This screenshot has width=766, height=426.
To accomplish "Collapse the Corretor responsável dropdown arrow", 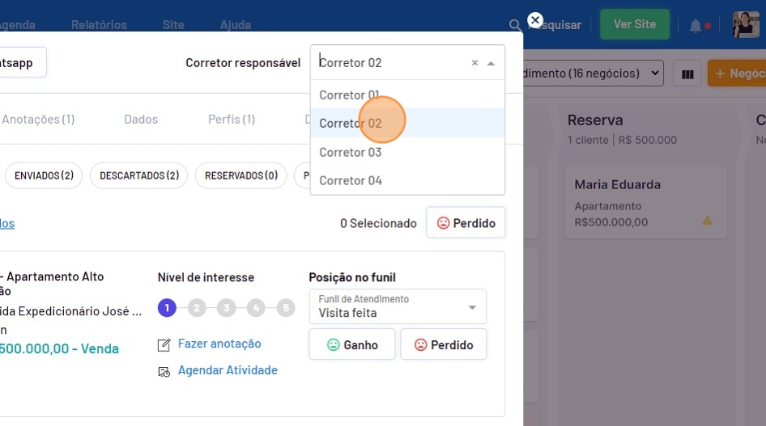I will [x=491, y=63].
